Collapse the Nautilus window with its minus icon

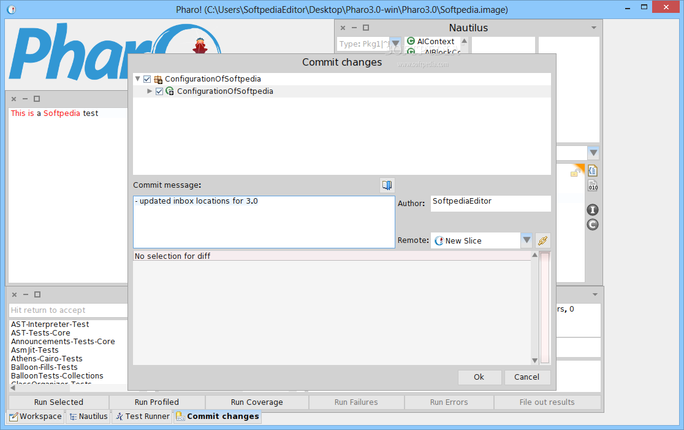point(354,28)
